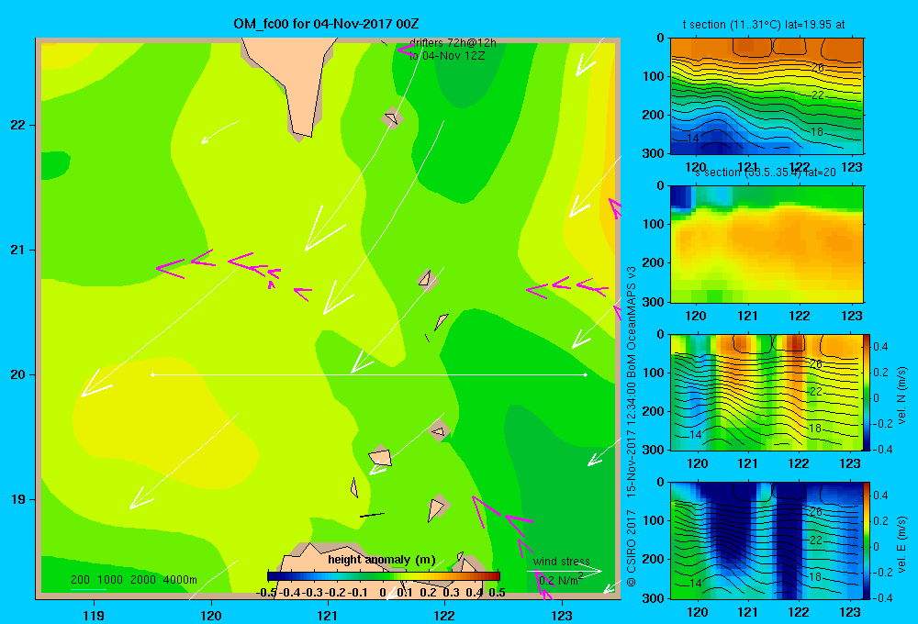This screenshot has height=624, width=918.
Task: Click latitude 22 label on main map axis
Action: 18,126
